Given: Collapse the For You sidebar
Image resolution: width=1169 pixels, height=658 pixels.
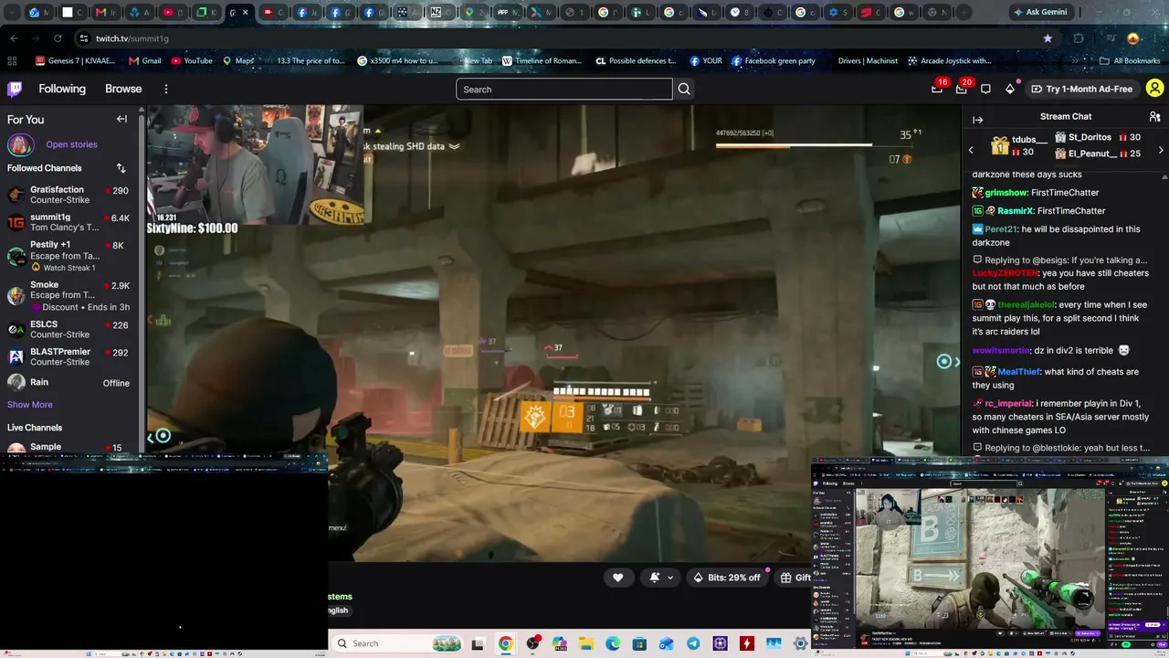Looking at the screenshot, I should (x=121, y=119).
